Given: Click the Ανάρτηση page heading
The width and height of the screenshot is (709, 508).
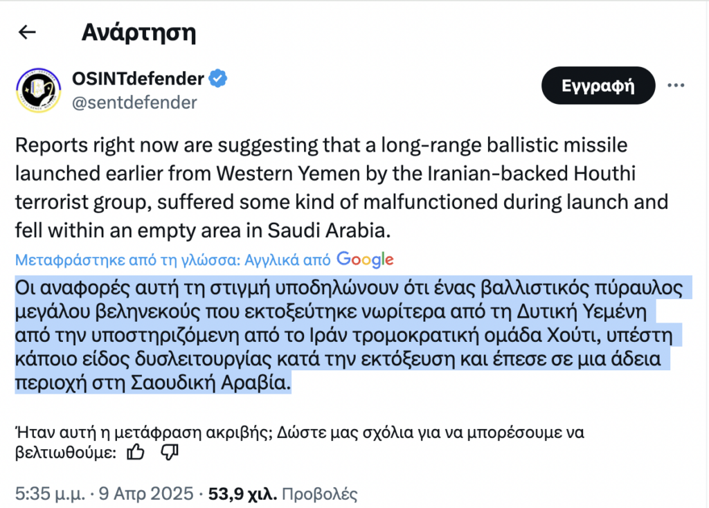Looking at the screenshot, I should click(x=138, y=33).
